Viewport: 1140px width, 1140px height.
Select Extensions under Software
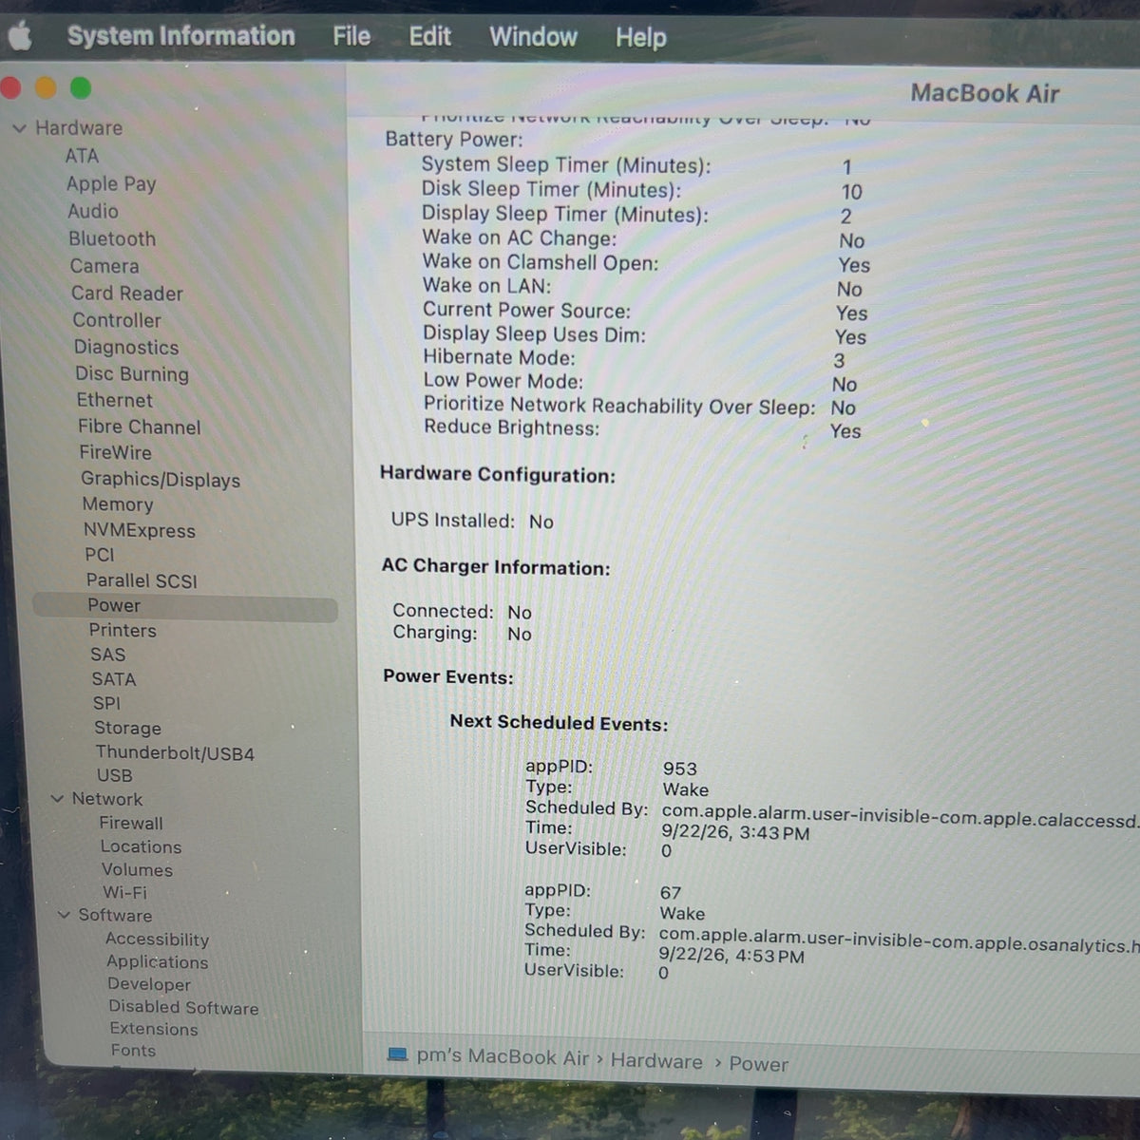click(154, 1030)
